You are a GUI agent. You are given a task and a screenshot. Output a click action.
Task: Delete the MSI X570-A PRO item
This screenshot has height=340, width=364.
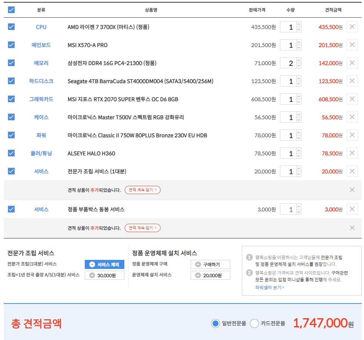pos(352,45)
